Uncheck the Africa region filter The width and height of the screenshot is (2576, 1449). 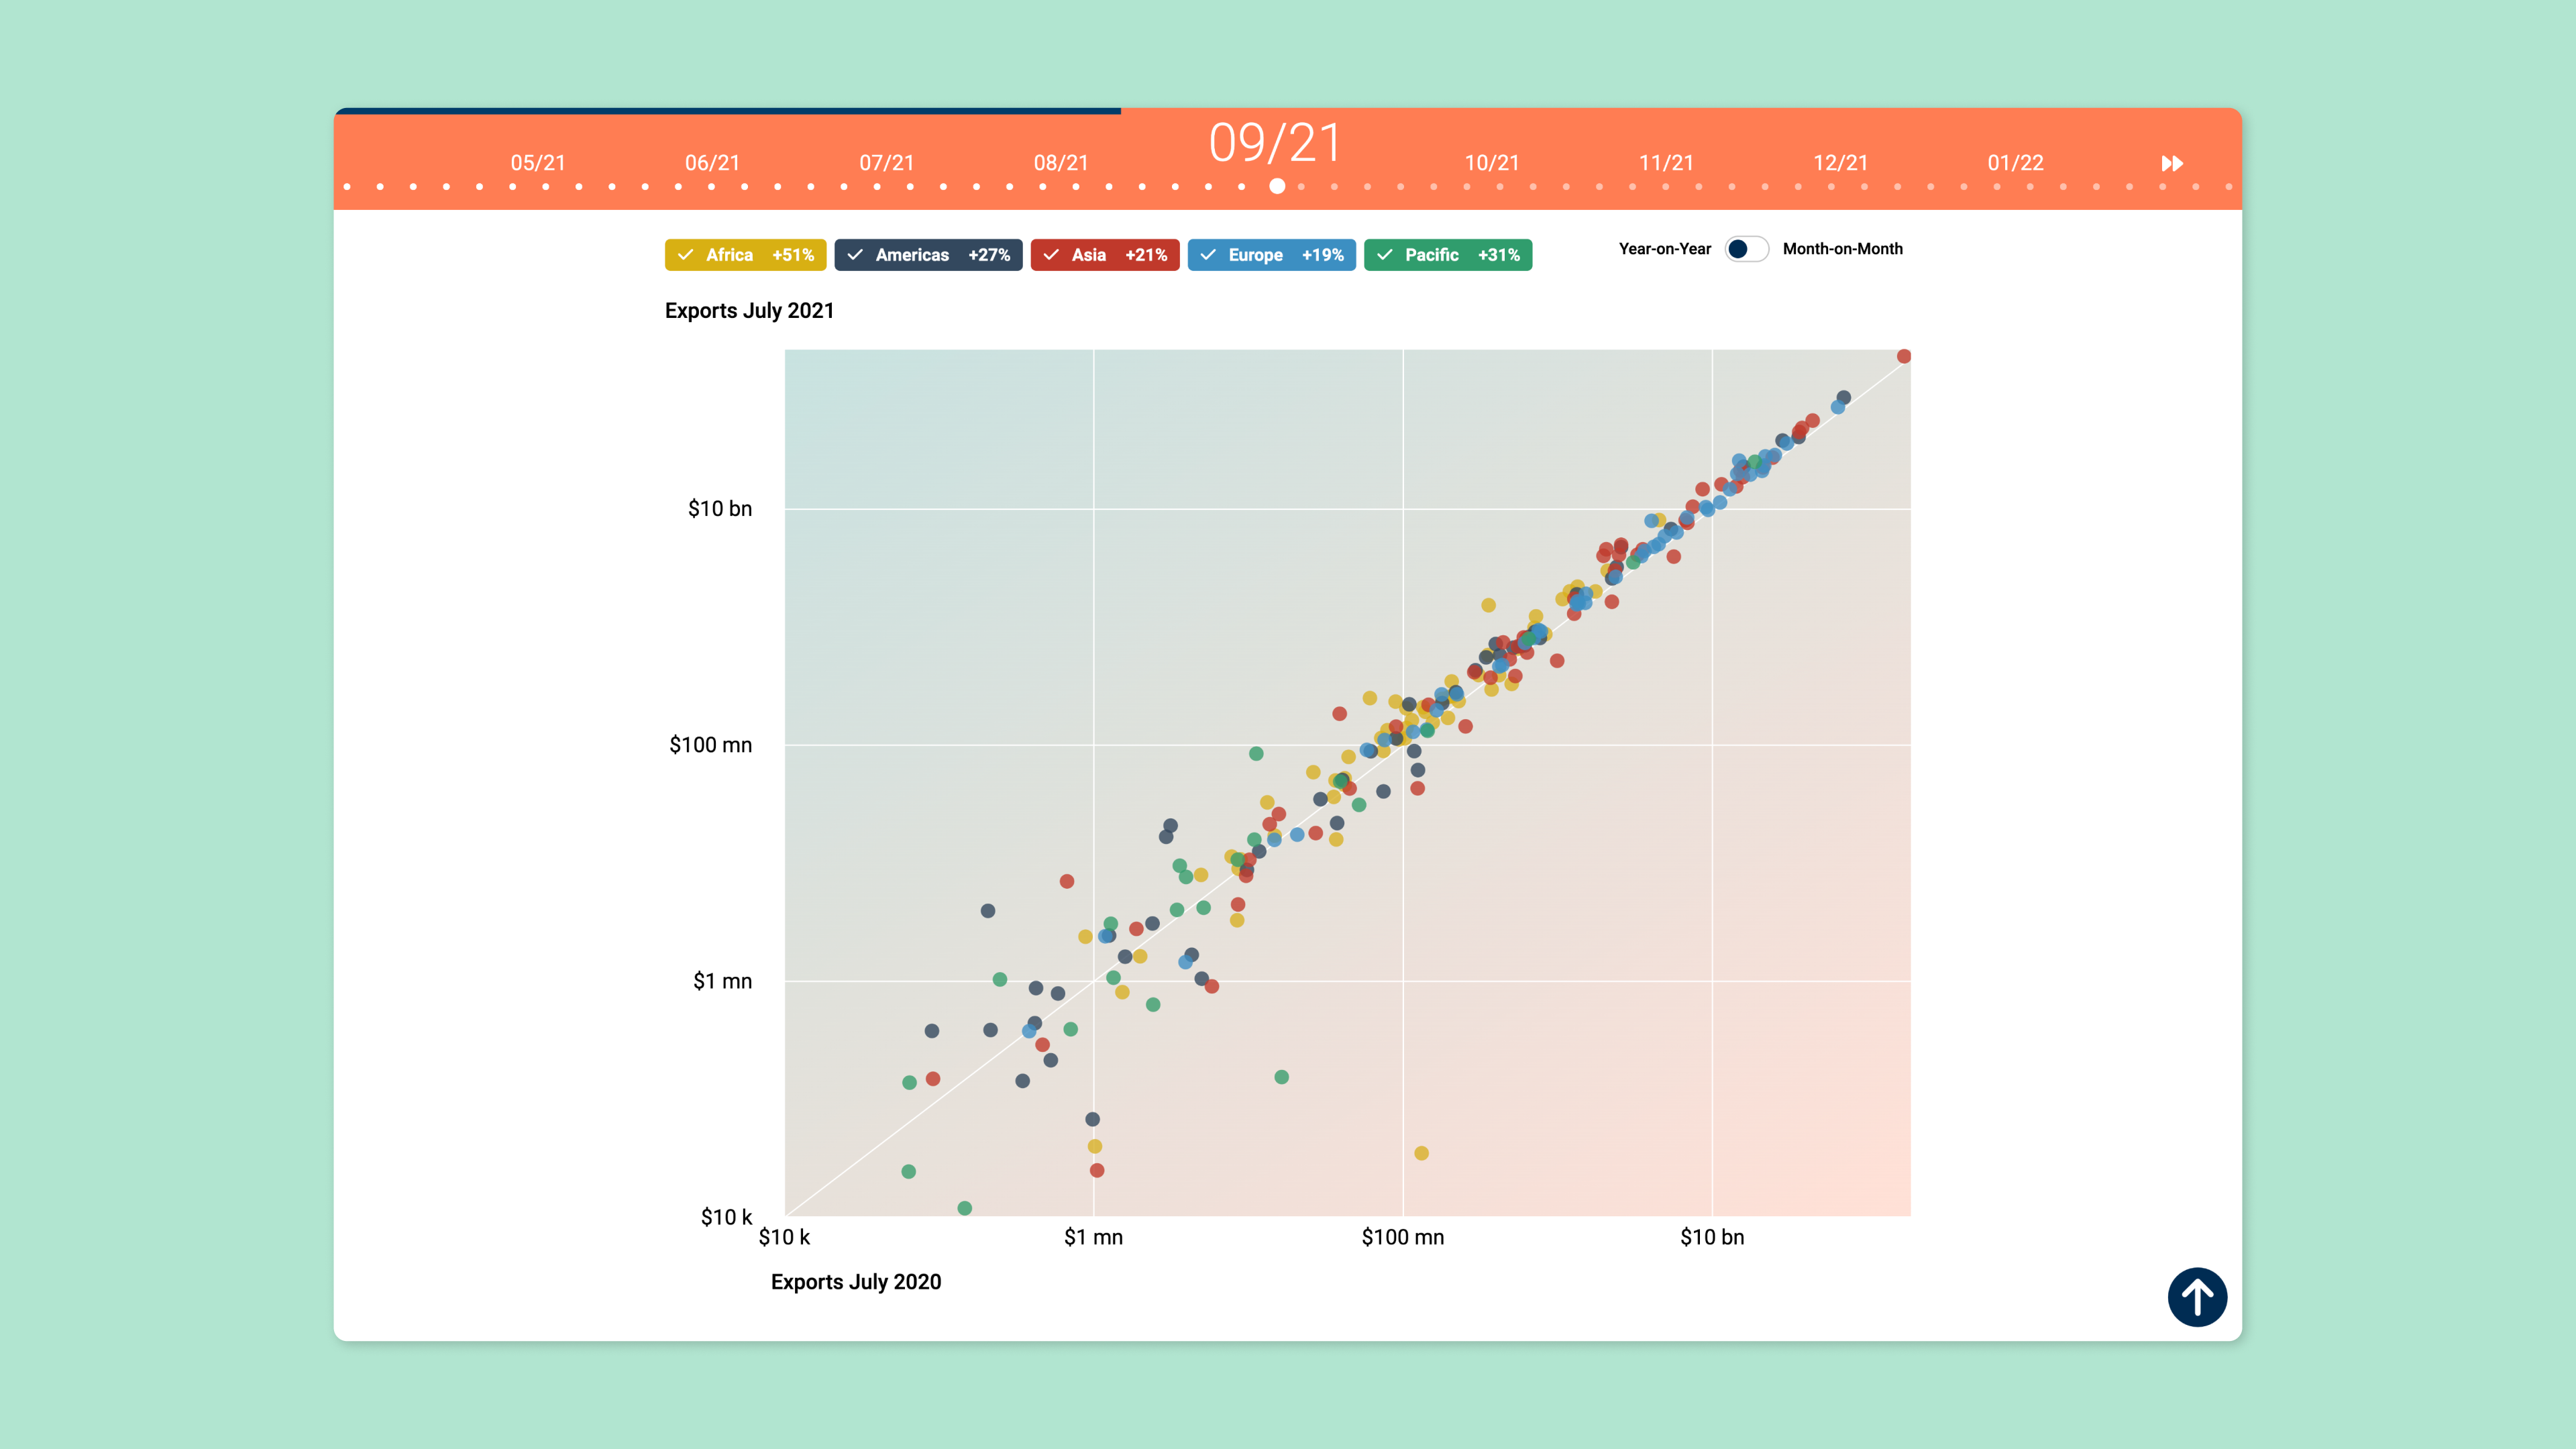pos(745,255)
